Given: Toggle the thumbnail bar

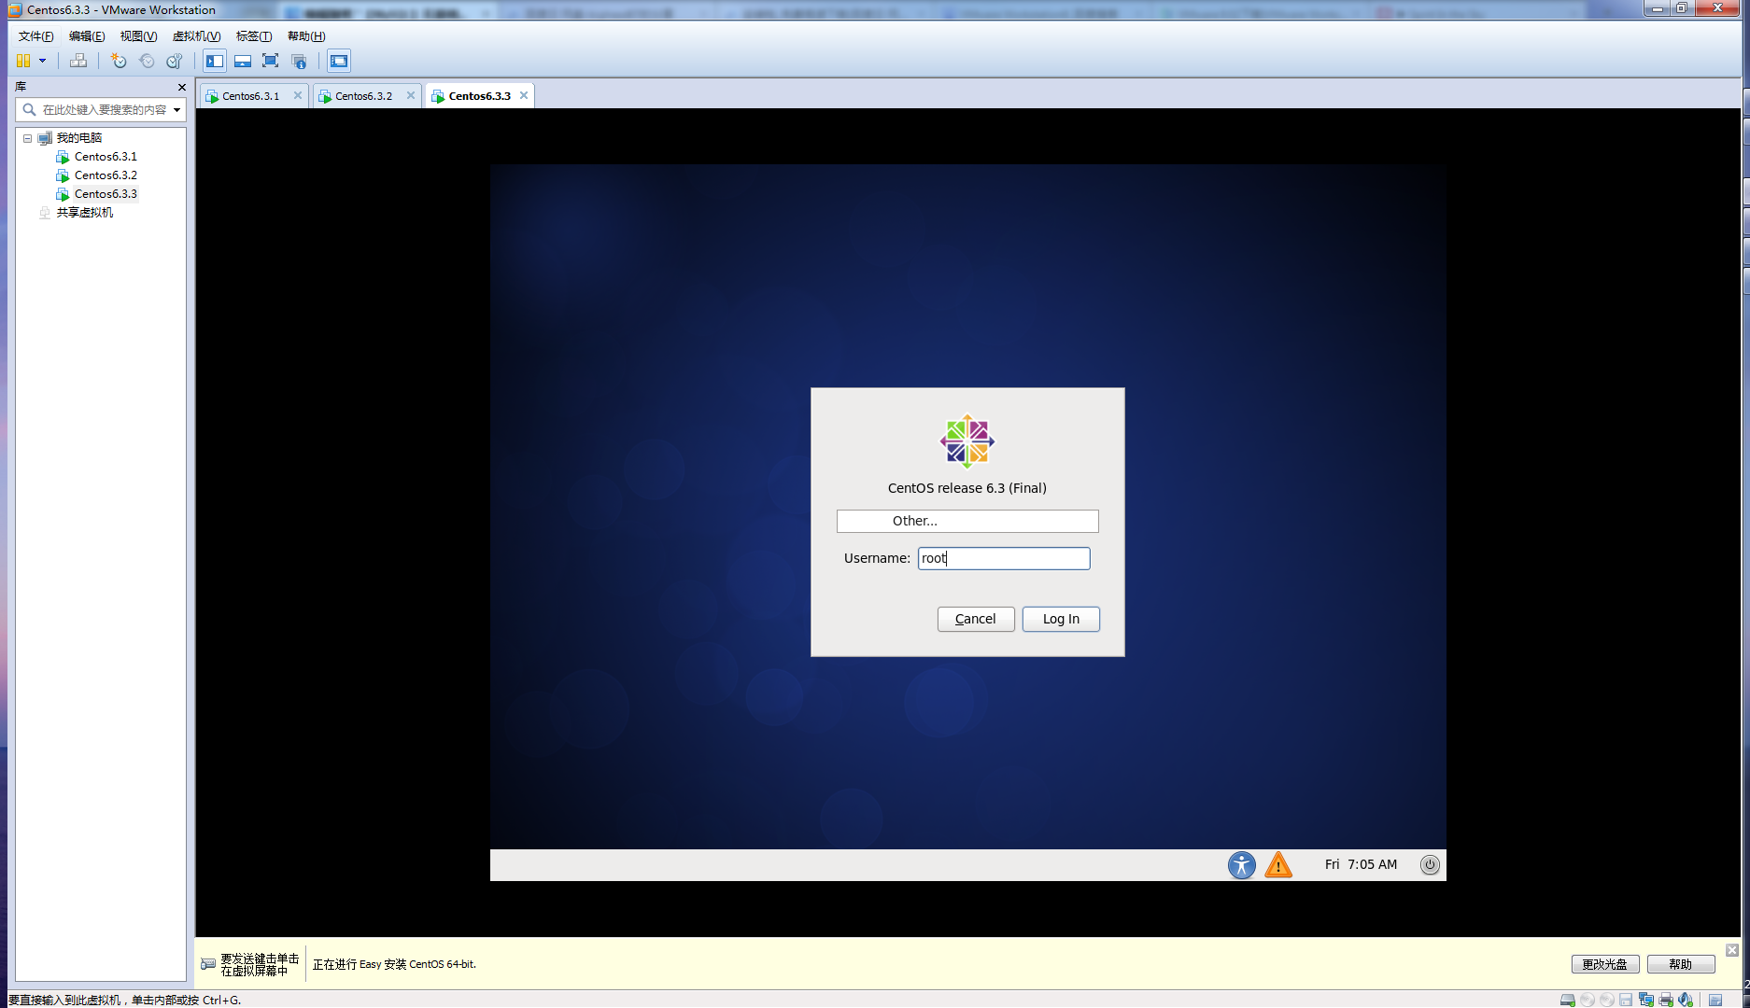Looking at the screenshot, I should click(x=243, y=61).
